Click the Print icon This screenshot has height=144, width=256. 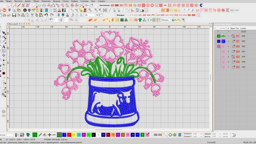point(23,15)
